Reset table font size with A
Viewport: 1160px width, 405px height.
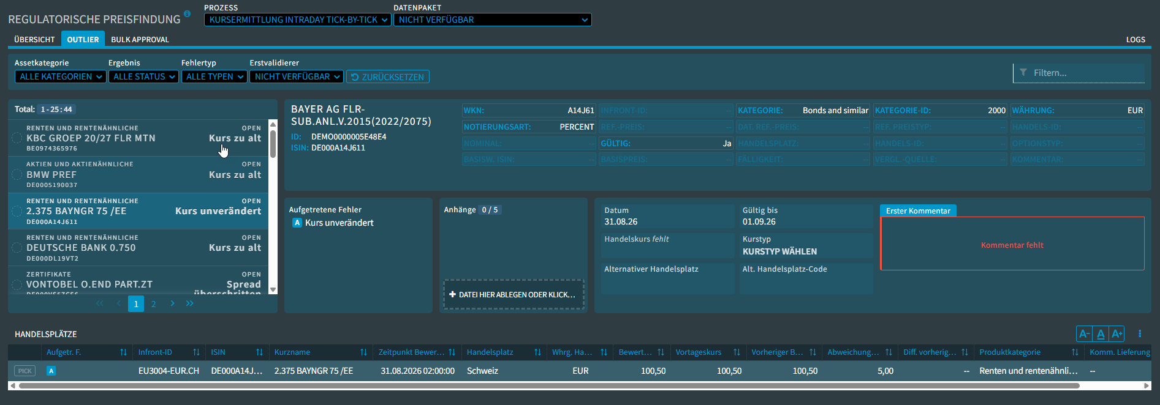(1101, 334)
